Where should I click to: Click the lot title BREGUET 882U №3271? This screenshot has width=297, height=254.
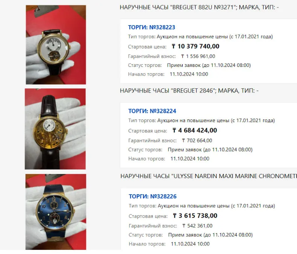tap(199, 8)
